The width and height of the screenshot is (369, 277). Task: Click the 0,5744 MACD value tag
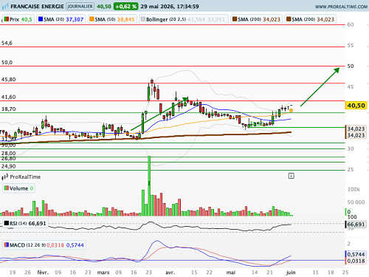356,254
